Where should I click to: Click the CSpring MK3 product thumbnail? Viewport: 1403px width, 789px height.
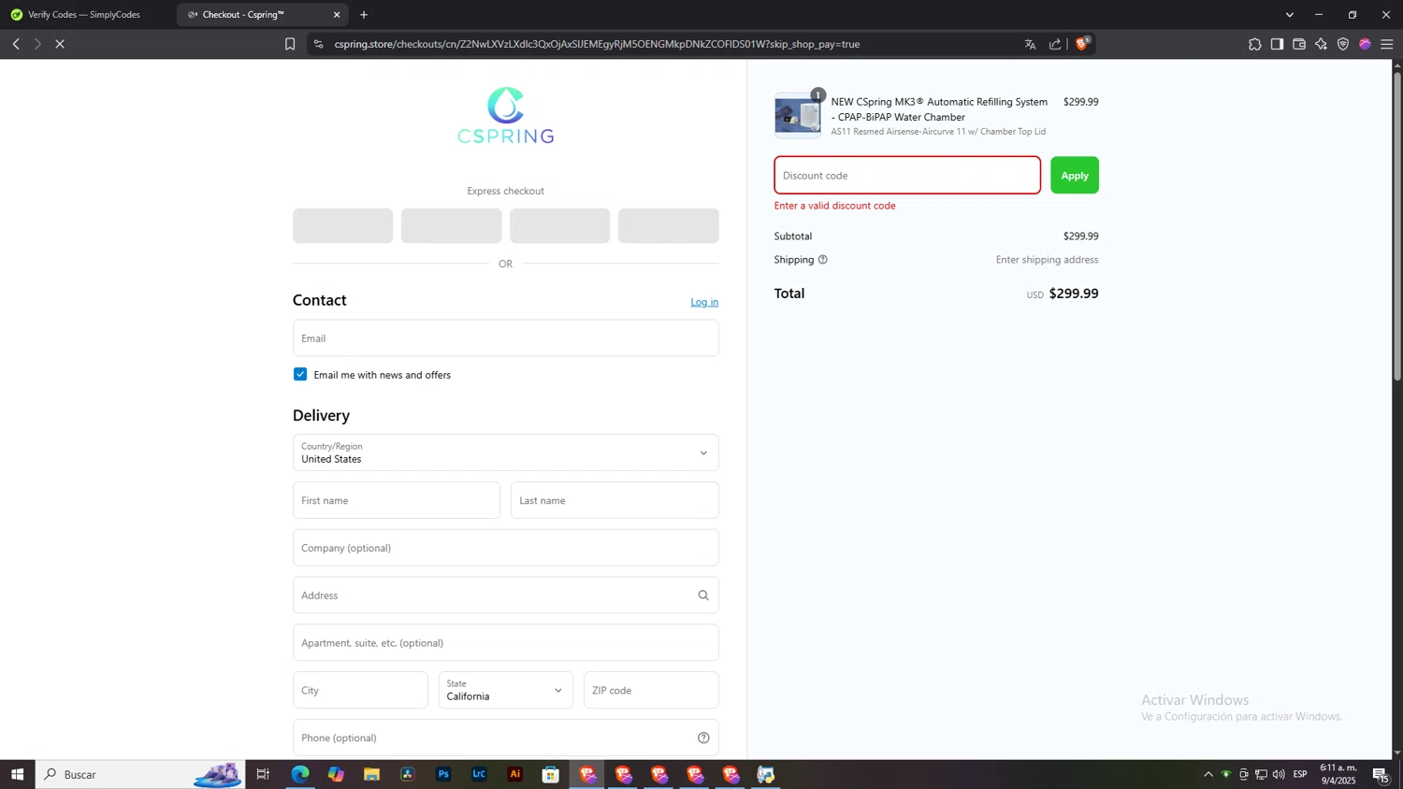[x=798, y=116]
